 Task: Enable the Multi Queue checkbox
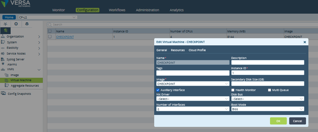coord(270,90)
